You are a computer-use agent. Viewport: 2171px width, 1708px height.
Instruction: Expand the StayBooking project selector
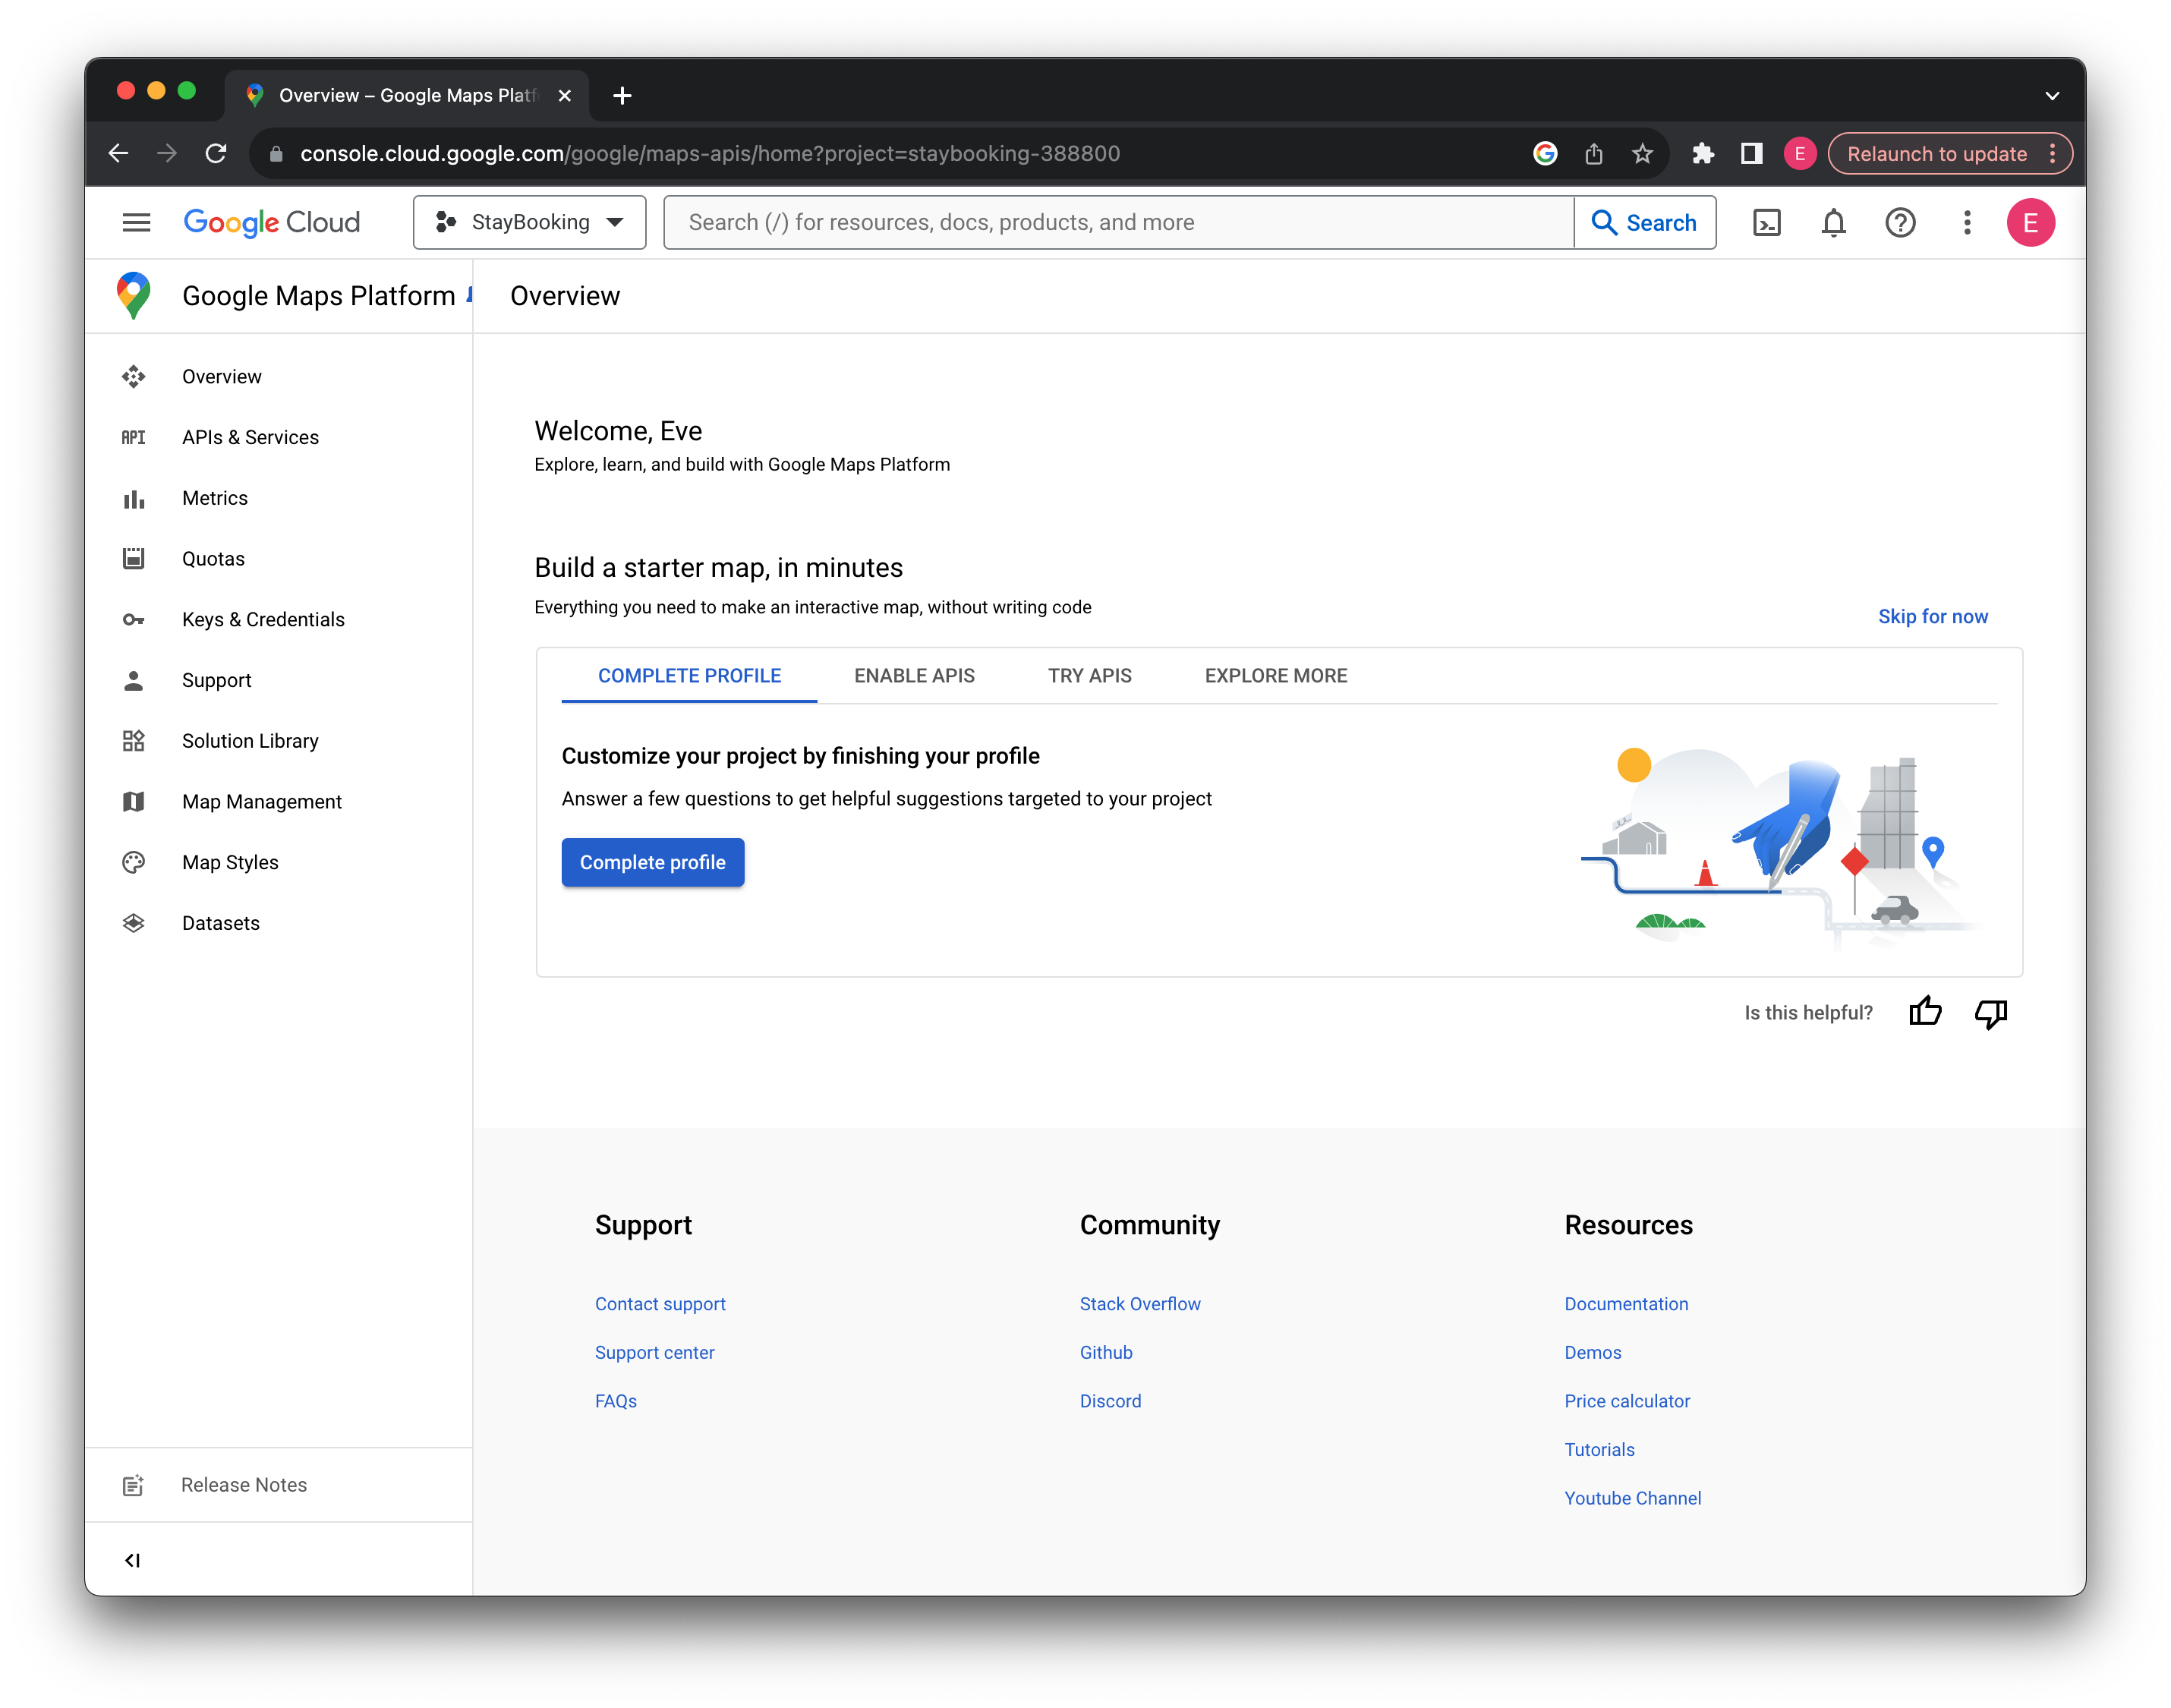pyautogui.click(x=530, y=222)
